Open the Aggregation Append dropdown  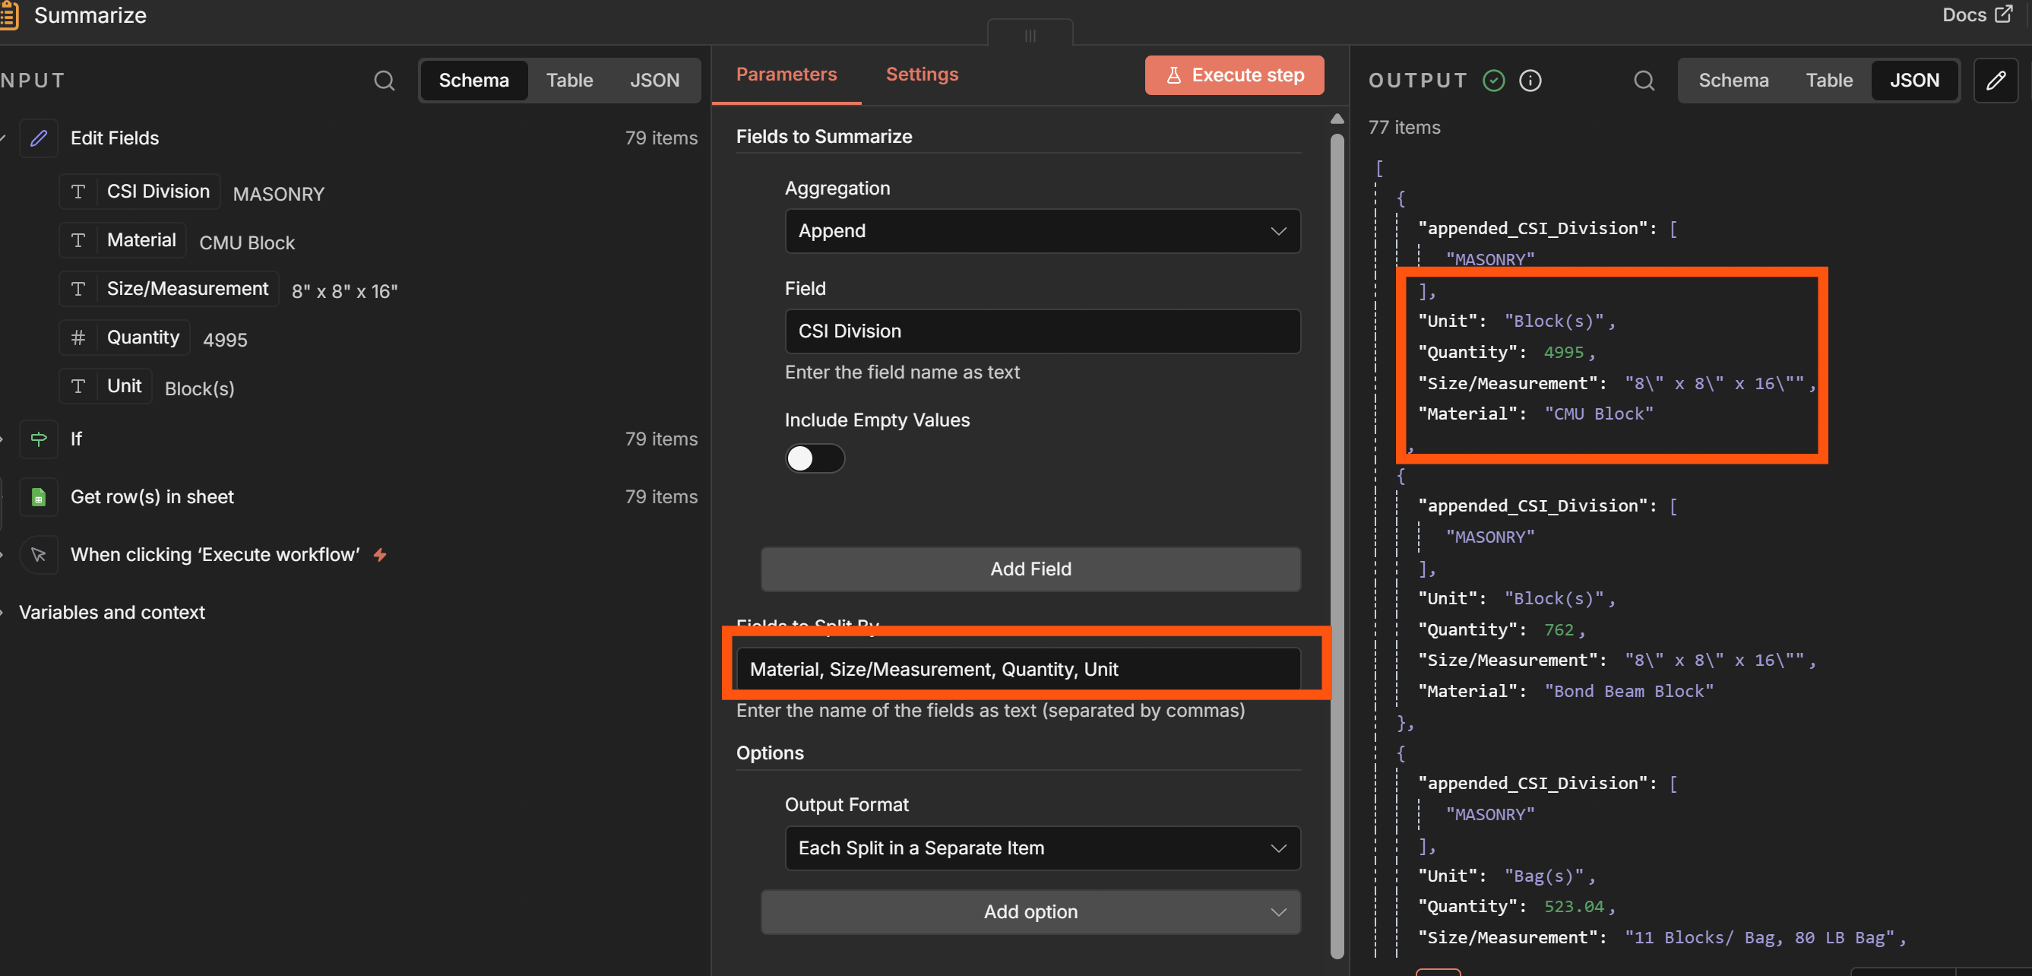click(x=1042, y=231)
